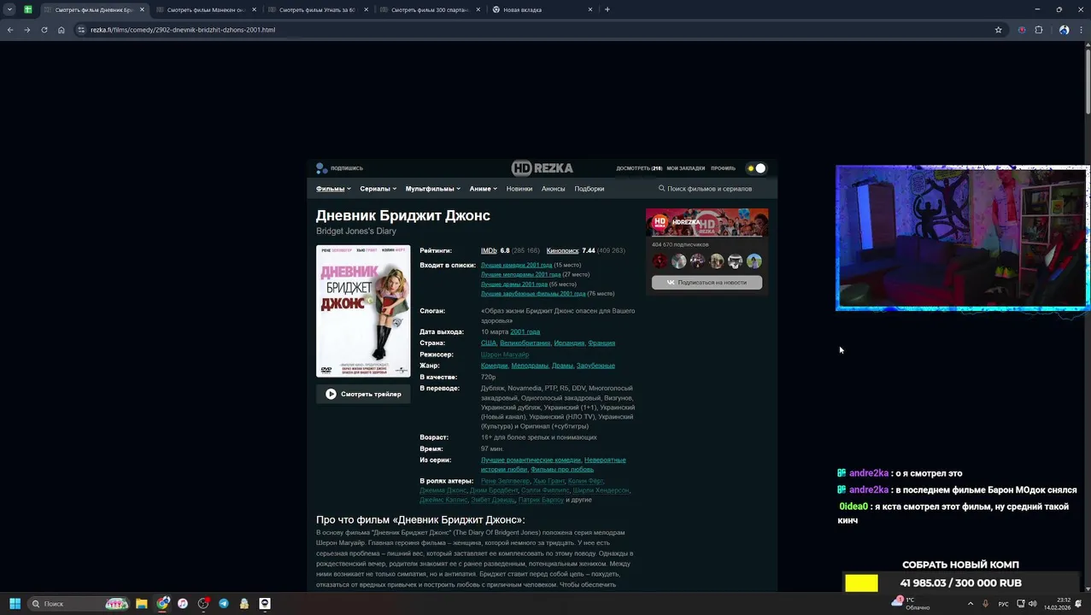Open the IMDb rating link
Image resolution: width=1091 pixels, height=615 pixels.
(x=489, y=251)
